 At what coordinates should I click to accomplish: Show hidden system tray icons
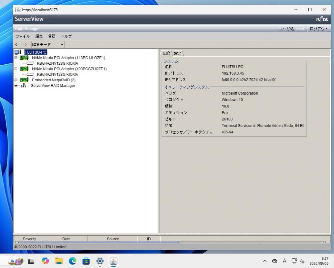coord(265,261)
